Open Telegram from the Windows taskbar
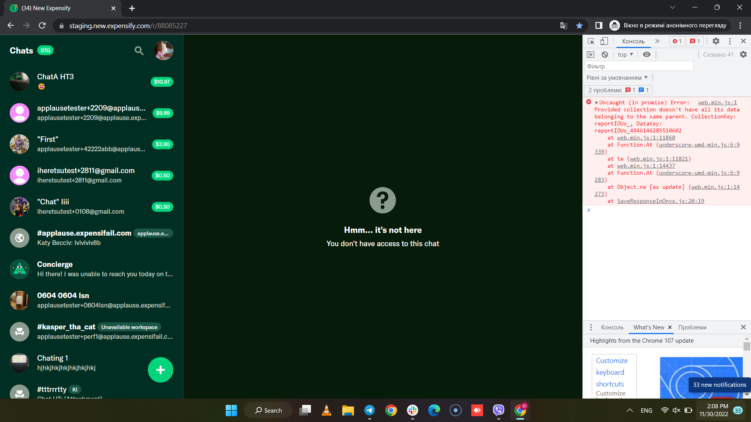The width and height of the screenshot is (751, 422). coord(369,410)
